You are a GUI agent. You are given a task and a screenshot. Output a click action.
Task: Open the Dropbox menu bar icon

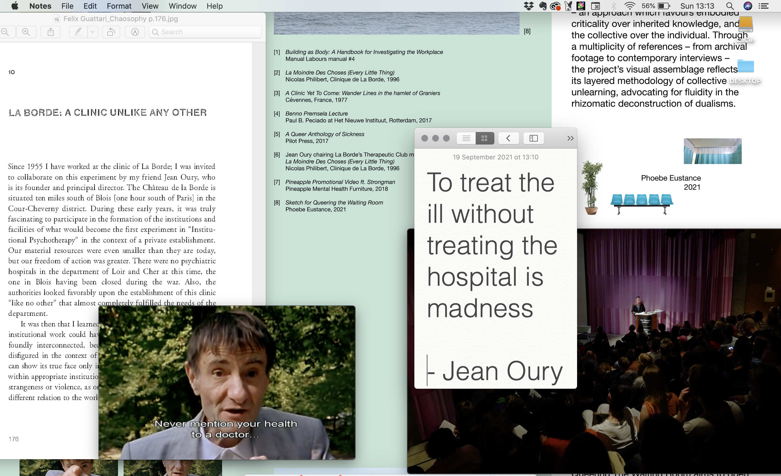528,6
